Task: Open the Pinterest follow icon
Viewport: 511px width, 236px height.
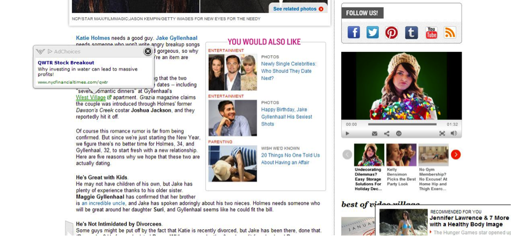Action: point(392,32)
